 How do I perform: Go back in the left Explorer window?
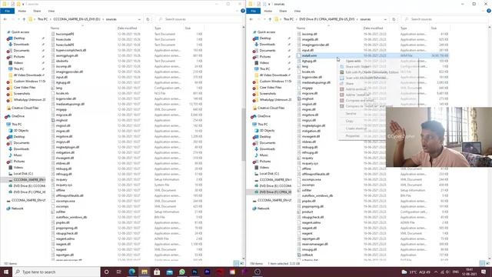click(5, 19)
